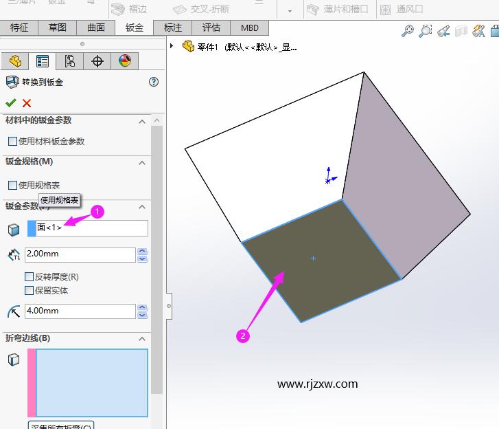Click the 褶边 hem tool

(x=129, y=9)
